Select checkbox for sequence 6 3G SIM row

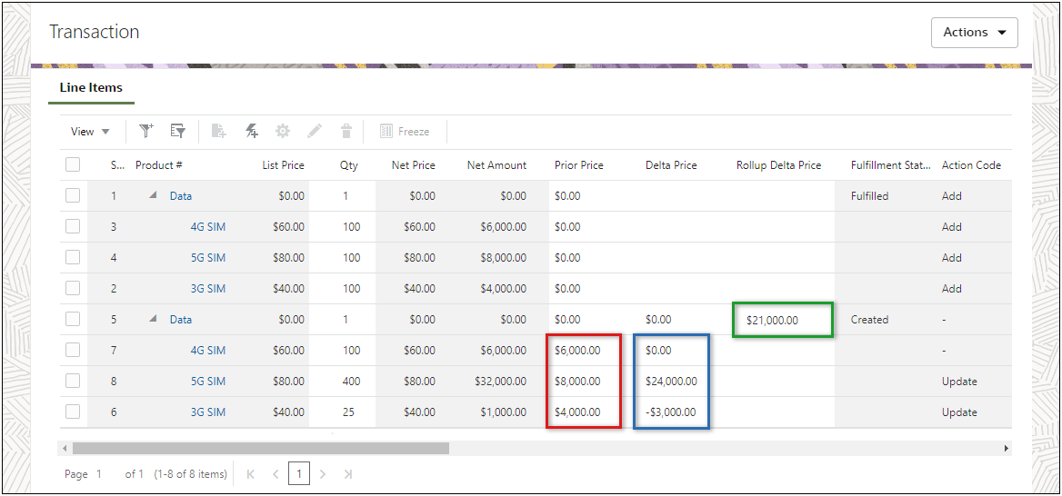(x=73, y=412)
